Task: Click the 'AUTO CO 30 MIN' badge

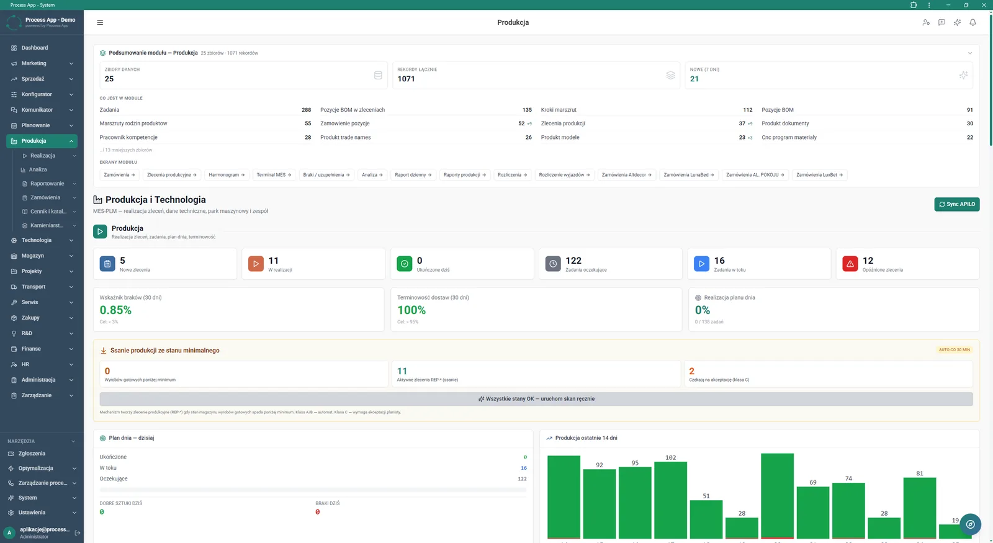Action: pos(955,350)
